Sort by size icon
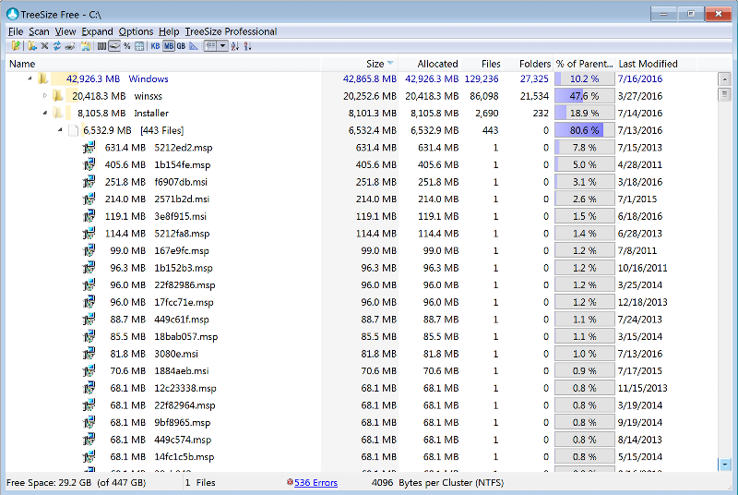 coord(247,45)
